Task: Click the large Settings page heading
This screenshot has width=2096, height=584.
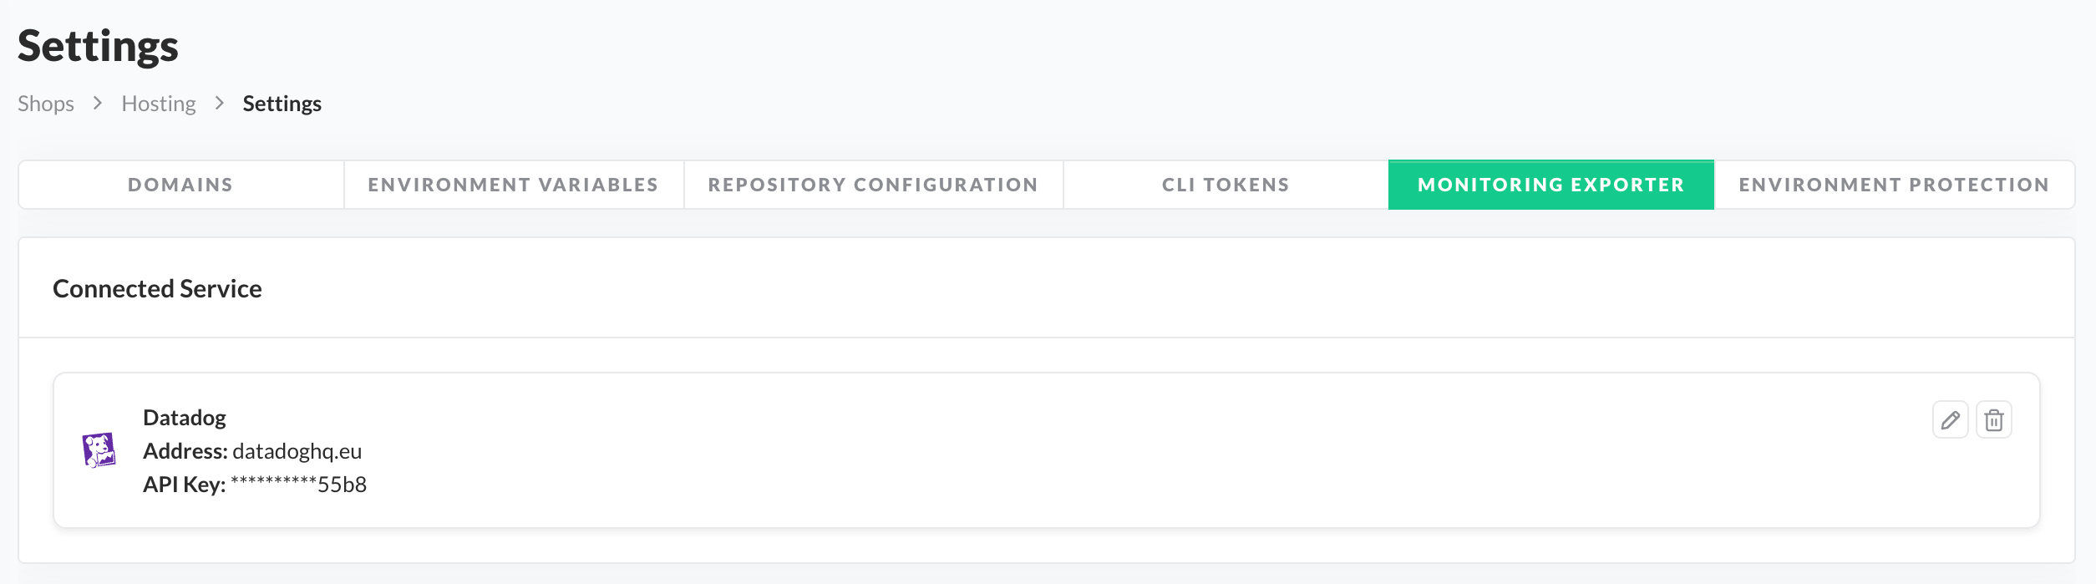Action: click(x=98, y=46)
